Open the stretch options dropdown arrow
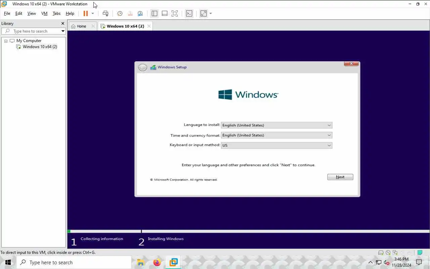Image resolution: width=430 pixels, height=269 pixels. pyautogui.click(x=211, y=13)
